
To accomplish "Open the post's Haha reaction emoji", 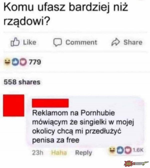I will coord(7,62).
